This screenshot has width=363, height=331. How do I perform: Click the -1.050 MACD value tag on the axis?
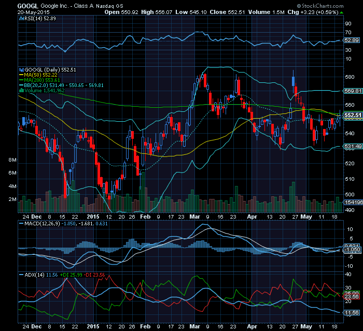(352, 250)
